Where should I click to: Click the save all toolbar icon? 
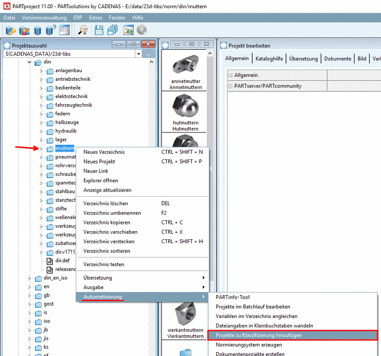[x=112, y=30]
